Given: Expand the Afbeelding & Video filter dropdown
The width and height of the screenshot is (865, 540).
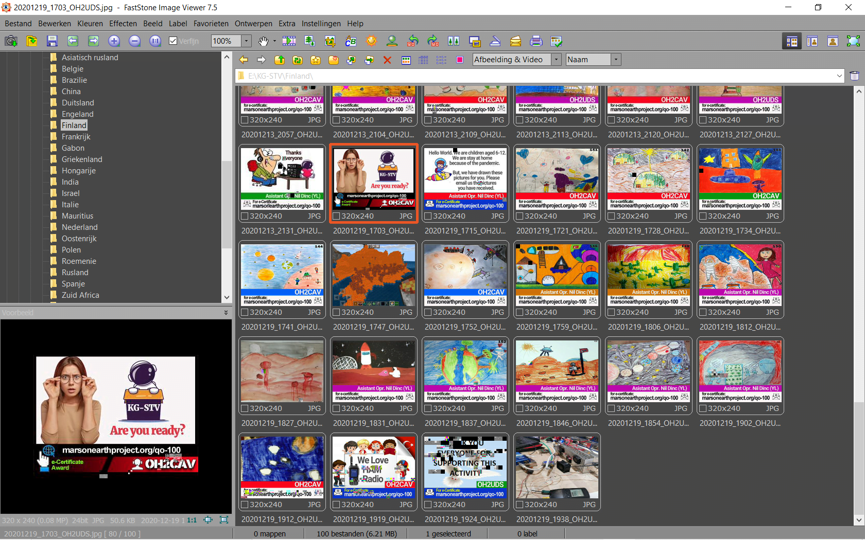Looking at the screenshot, I should tap(556, 60).
